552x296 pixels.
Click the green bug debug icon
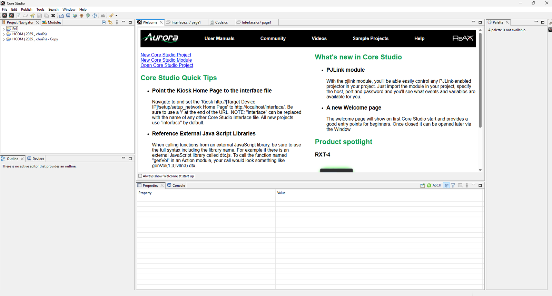pos(88,16)
